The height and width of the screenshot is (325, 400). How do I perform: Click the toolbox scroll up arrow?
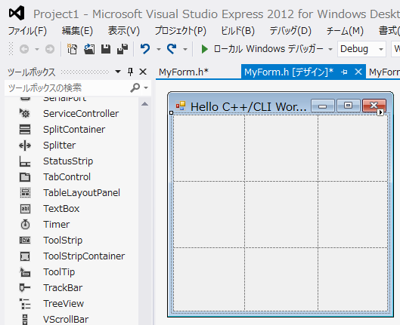pyautogui.click(x=144, y=104)
